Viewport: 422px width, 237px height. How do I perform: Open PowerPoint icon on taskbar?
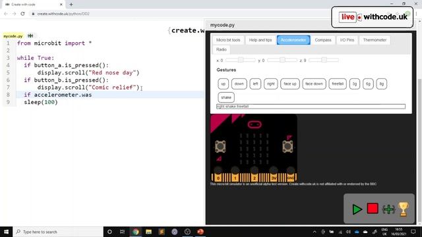click(200, 232)
